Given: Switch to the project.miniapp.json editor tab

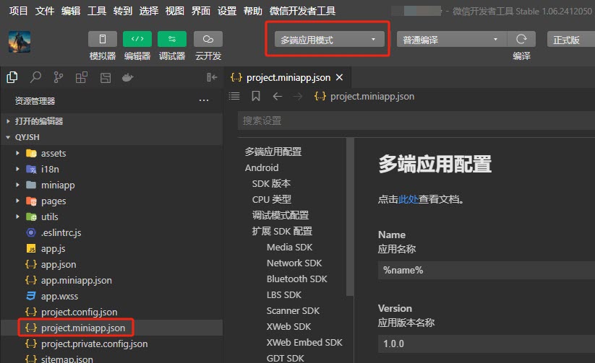Looking at the screenshot, I should tap(287, 77).
